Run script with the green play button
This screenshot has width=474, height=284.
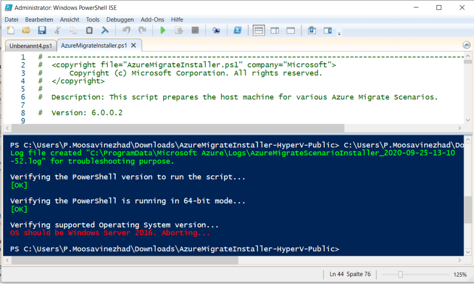click(x=163, y=31)
